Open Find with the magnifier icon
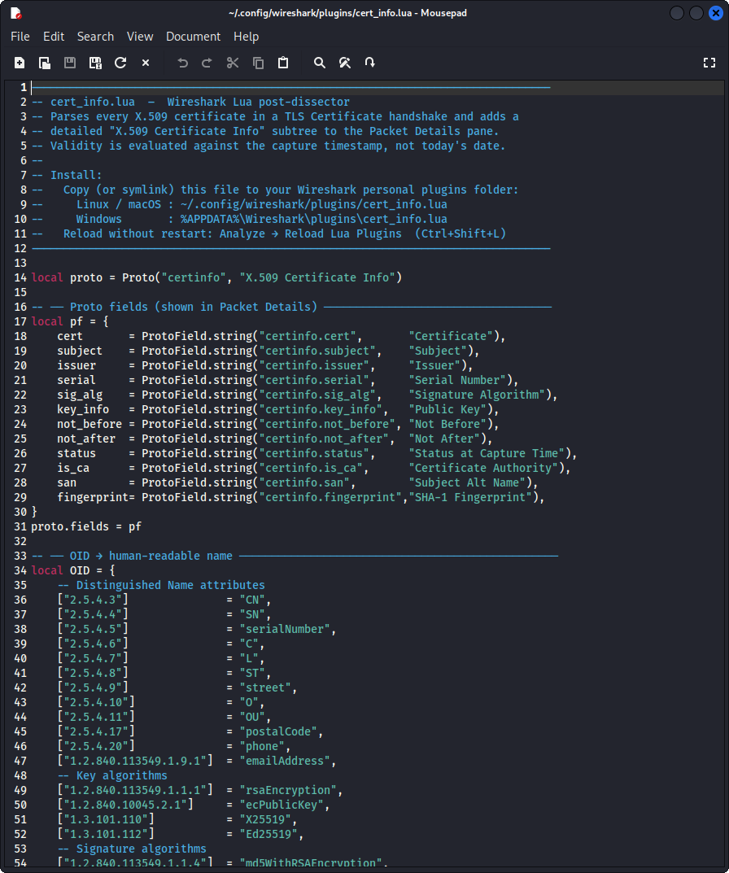Image resolution: width=729 pixels, height=873 pixels. [320, 63]
